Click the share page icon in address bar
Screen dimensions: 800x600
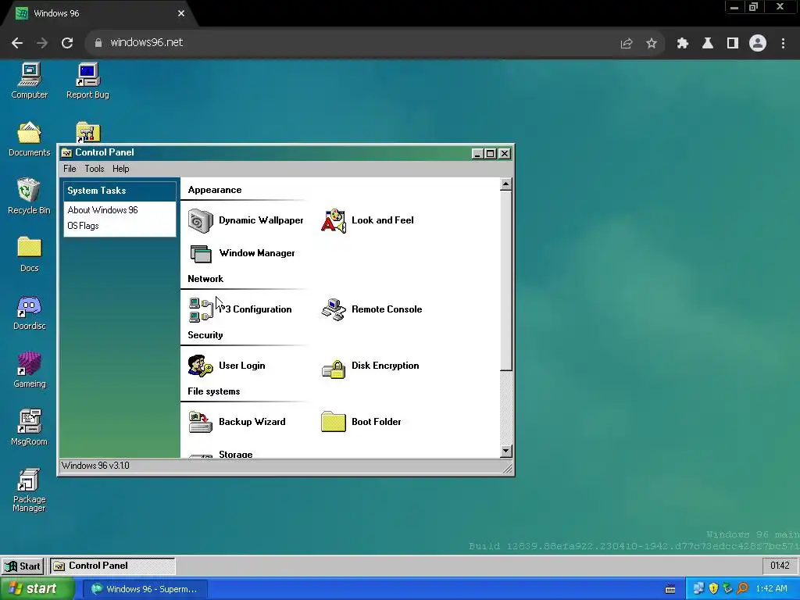(626, 43)
